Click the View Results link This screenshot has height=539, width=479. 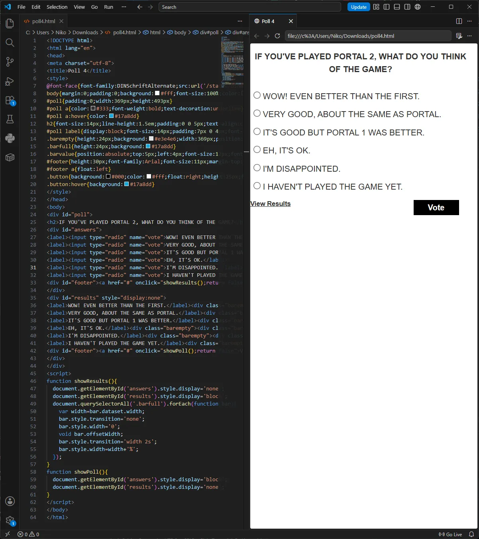point(271,204)
